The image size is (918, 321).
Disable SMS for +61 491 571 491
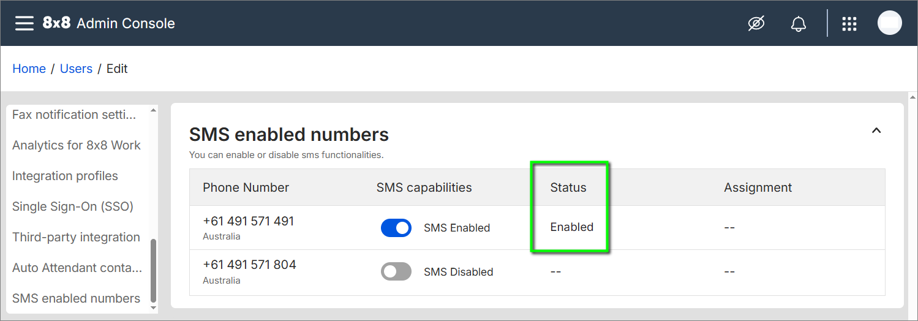click(x=396, y=228)
